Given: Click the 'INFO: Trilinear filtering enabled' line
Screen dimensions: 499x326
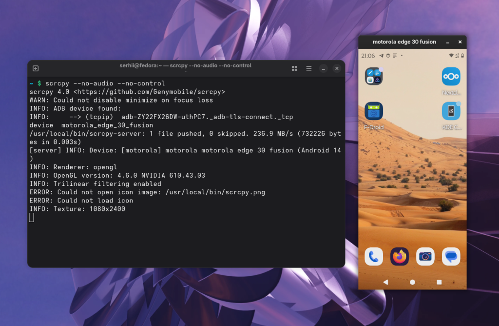Looking at the screenshot, I should pyautogui.click(x=95, y=183).
